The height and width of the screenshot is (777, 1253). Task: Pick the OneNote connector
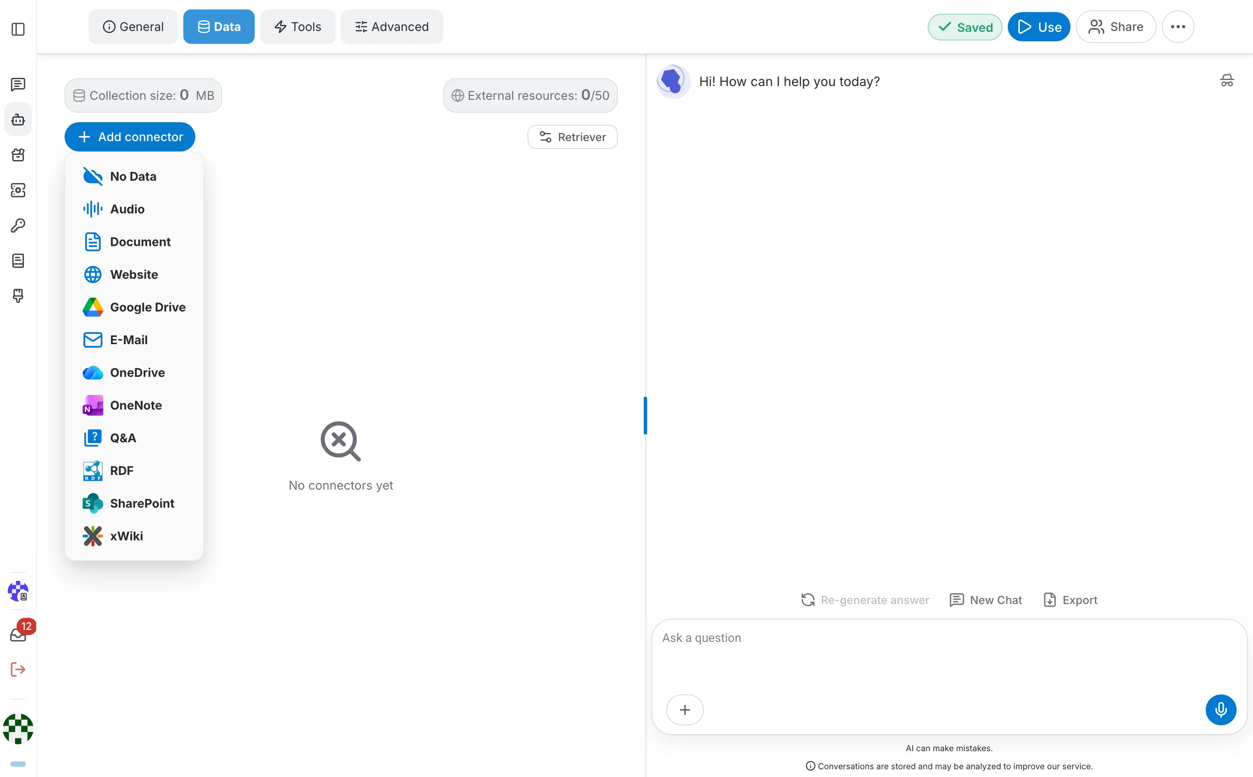click(134, 405)
